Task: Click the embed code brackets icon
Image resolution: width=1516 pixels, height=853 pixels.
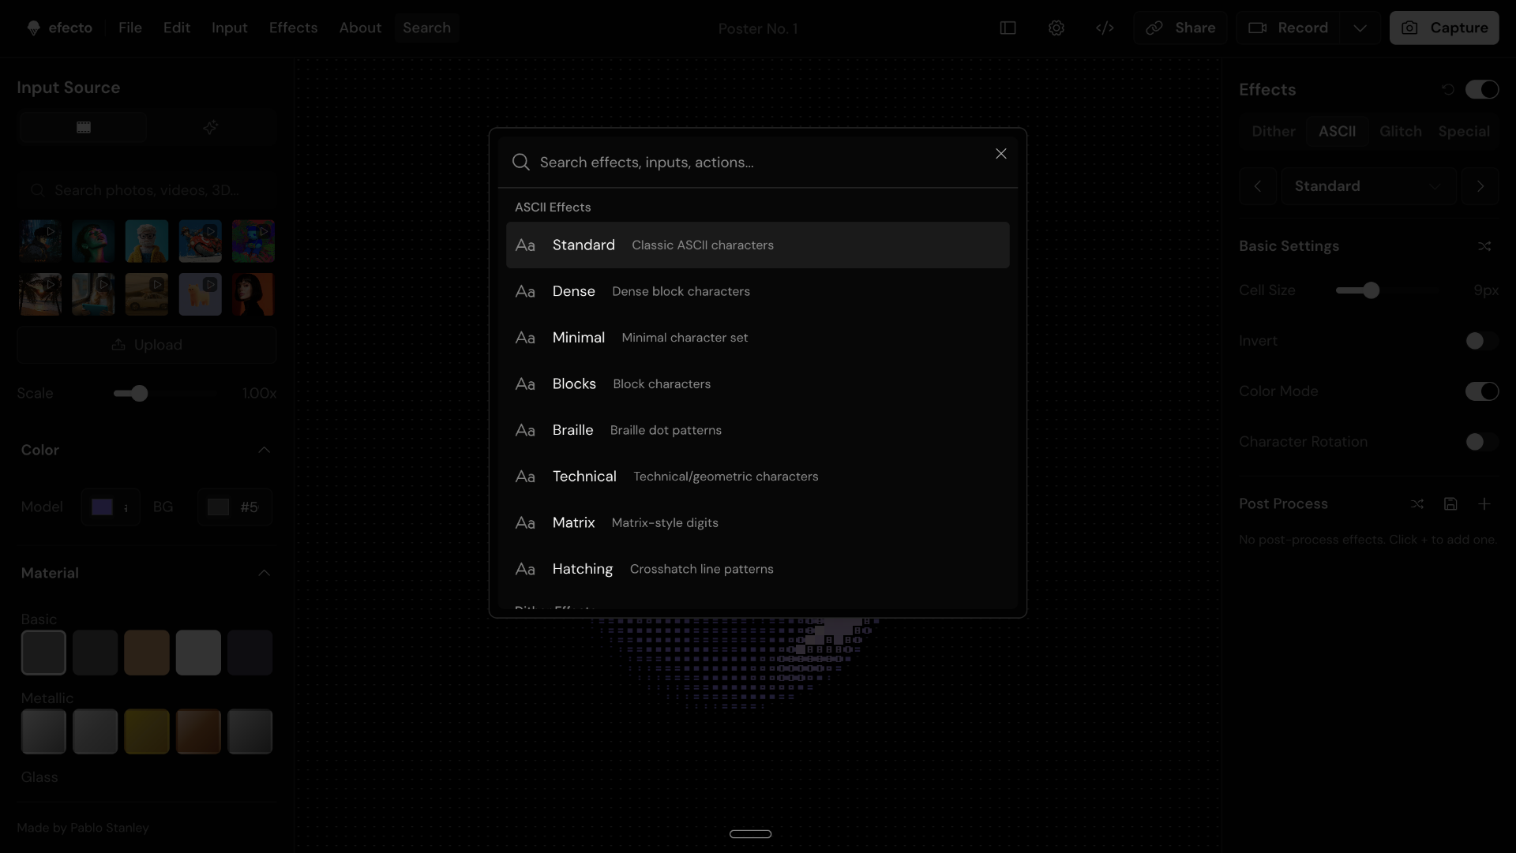Action: pyautogui.click(x=1105, y=28)
